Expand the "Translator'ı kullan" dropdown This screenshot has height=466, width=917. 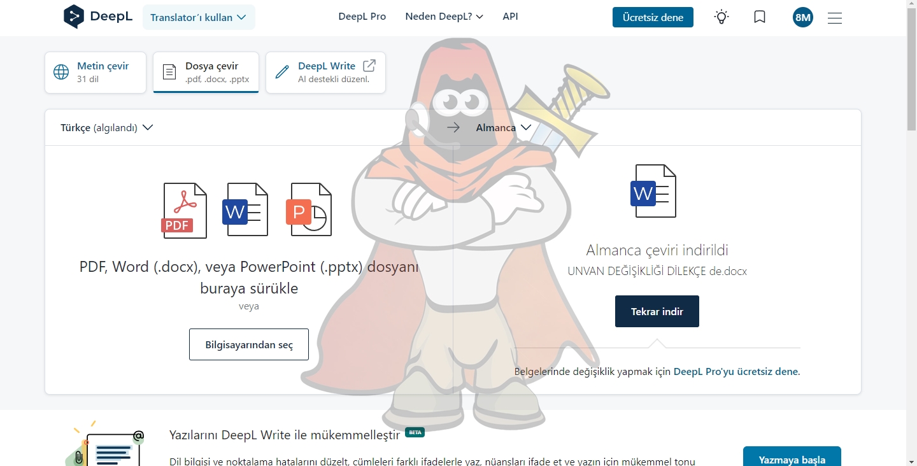tap(199, 17)
